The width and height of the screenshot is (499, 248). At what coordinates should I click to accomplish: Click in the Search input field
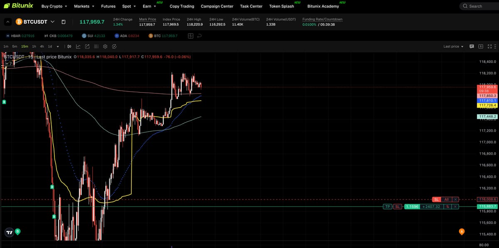point(478,6)
